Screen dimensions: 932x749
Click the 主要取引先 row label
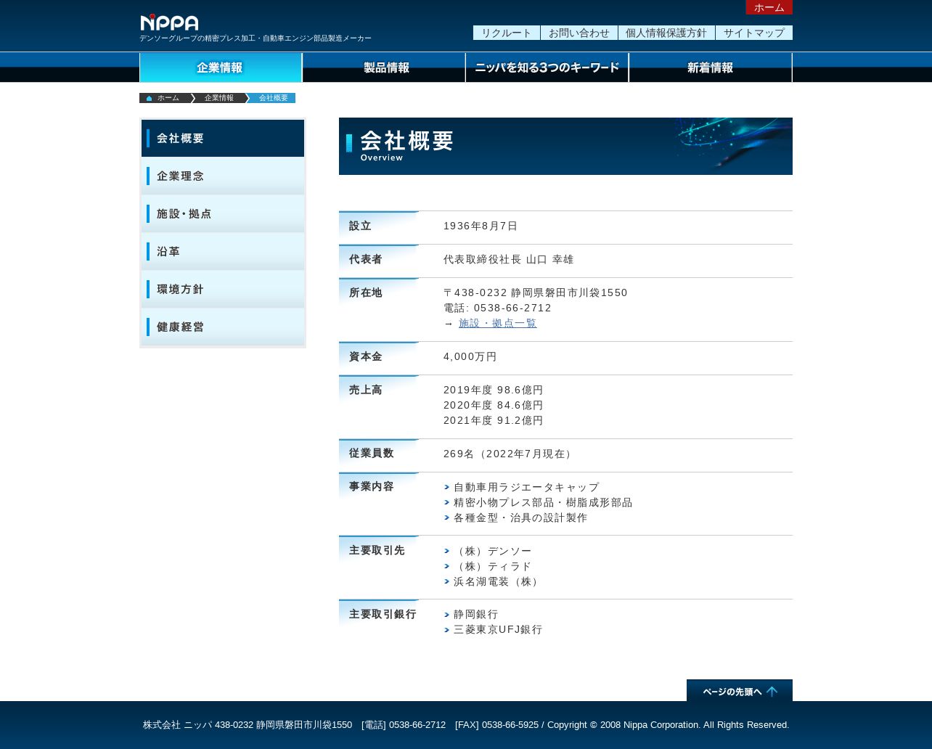pos(377,550)
